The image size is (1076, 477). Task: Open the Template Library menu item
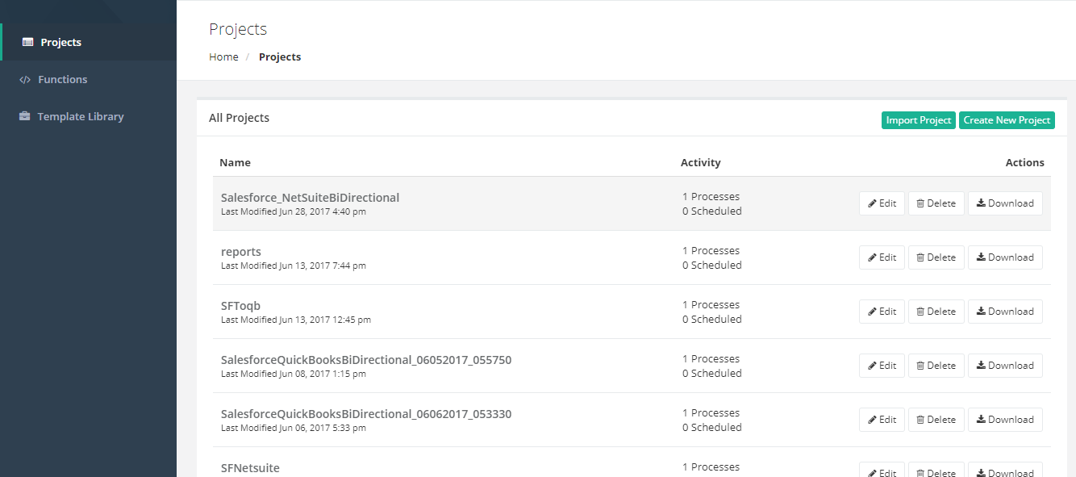81,117
